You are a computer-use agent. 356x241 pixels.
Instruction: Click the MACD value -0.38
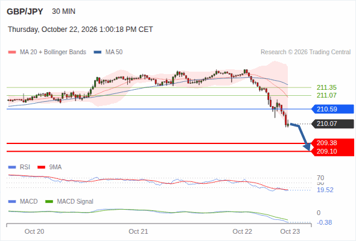pyautogui.click(x=325, y=223)
